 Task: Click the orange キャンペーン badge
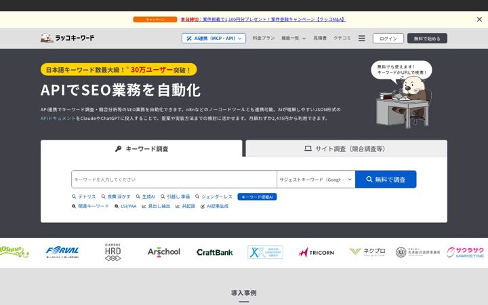tap(155, 19)
